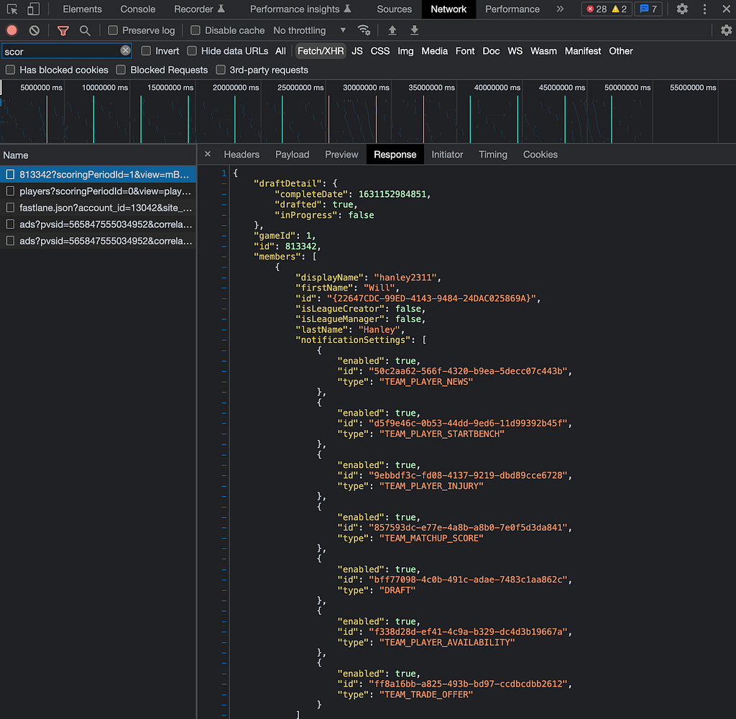The height and width of the screenshot is (719, 736).
Task: Clear the network log
Action: [x=34, y=30]
